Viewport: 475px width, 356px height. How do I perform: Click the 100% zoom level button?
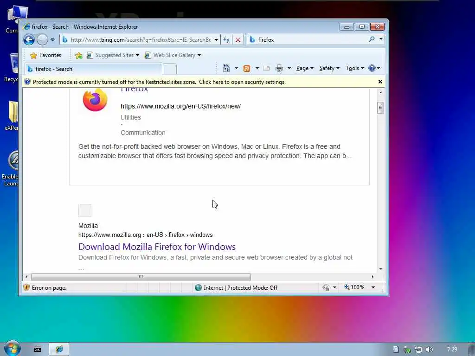[354, 287]
